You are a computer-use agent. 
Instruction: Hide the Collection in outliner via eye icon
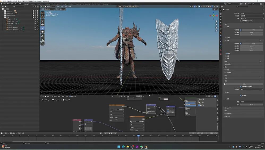click(x=35, y=11)
